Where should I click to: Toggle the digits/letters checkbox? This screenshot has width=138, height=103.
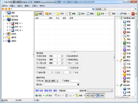pos(37,56)
